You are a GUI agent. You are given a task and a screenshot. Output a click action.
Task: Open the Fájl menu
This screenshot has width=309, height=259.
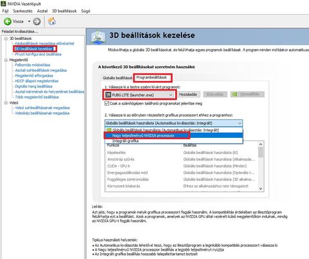pos(5,11)
